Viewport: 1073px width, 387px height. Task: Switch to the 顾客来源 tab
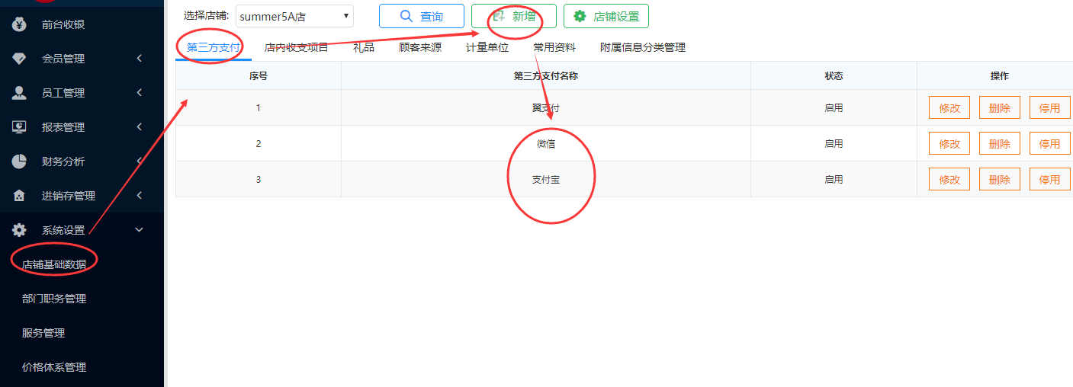tap(420, 47)
